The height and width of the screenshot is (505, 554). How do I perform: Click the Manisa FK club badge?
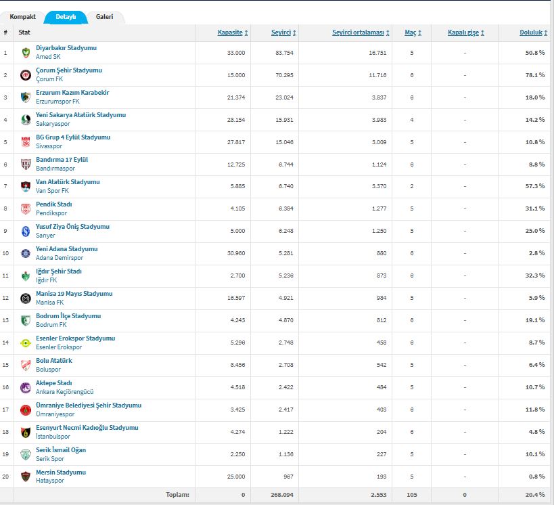tap(25, 299)
